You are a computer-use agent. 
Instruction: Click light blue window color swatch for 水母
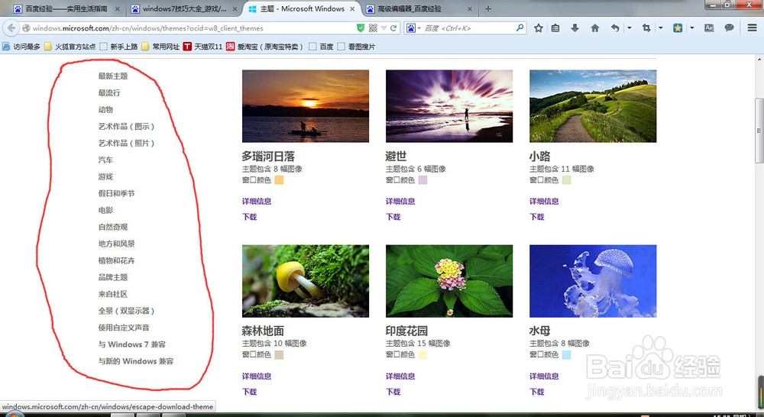pos(566,355)
